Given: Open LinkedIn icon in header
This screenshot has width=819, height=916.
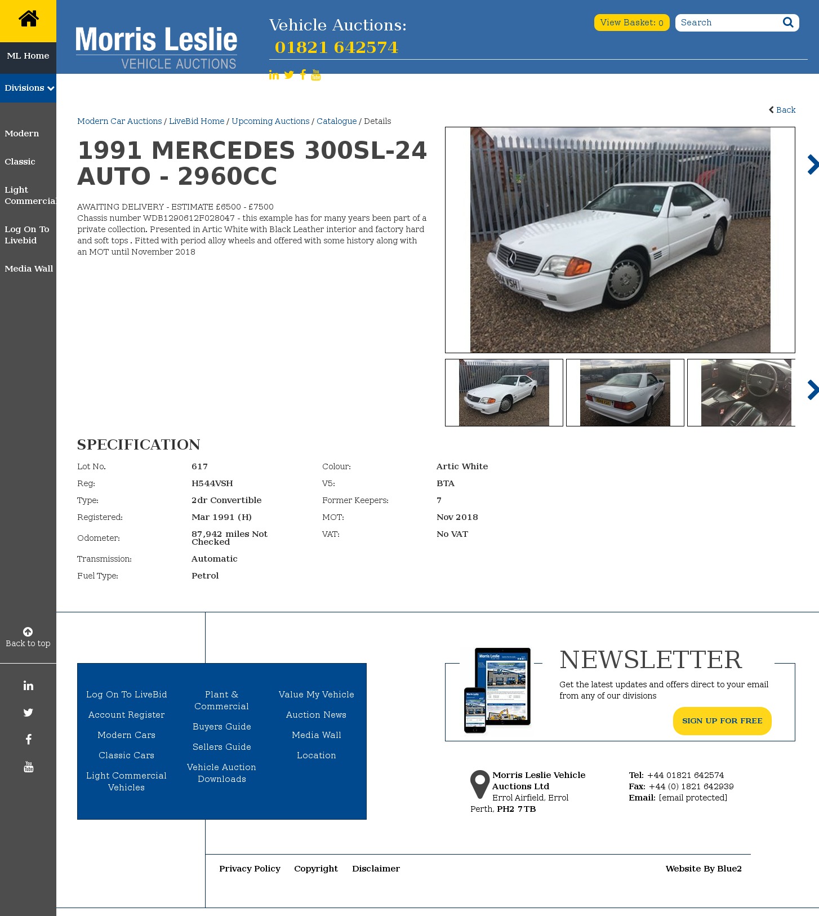Looking at the screenshot, I should (x=274, y=75).
